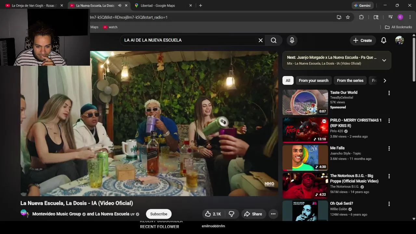This screenshot has height=234, width=416.
Task: Click TeasByCelestial advertiser name
Action: pyautogui.click(x=342, y=97)
